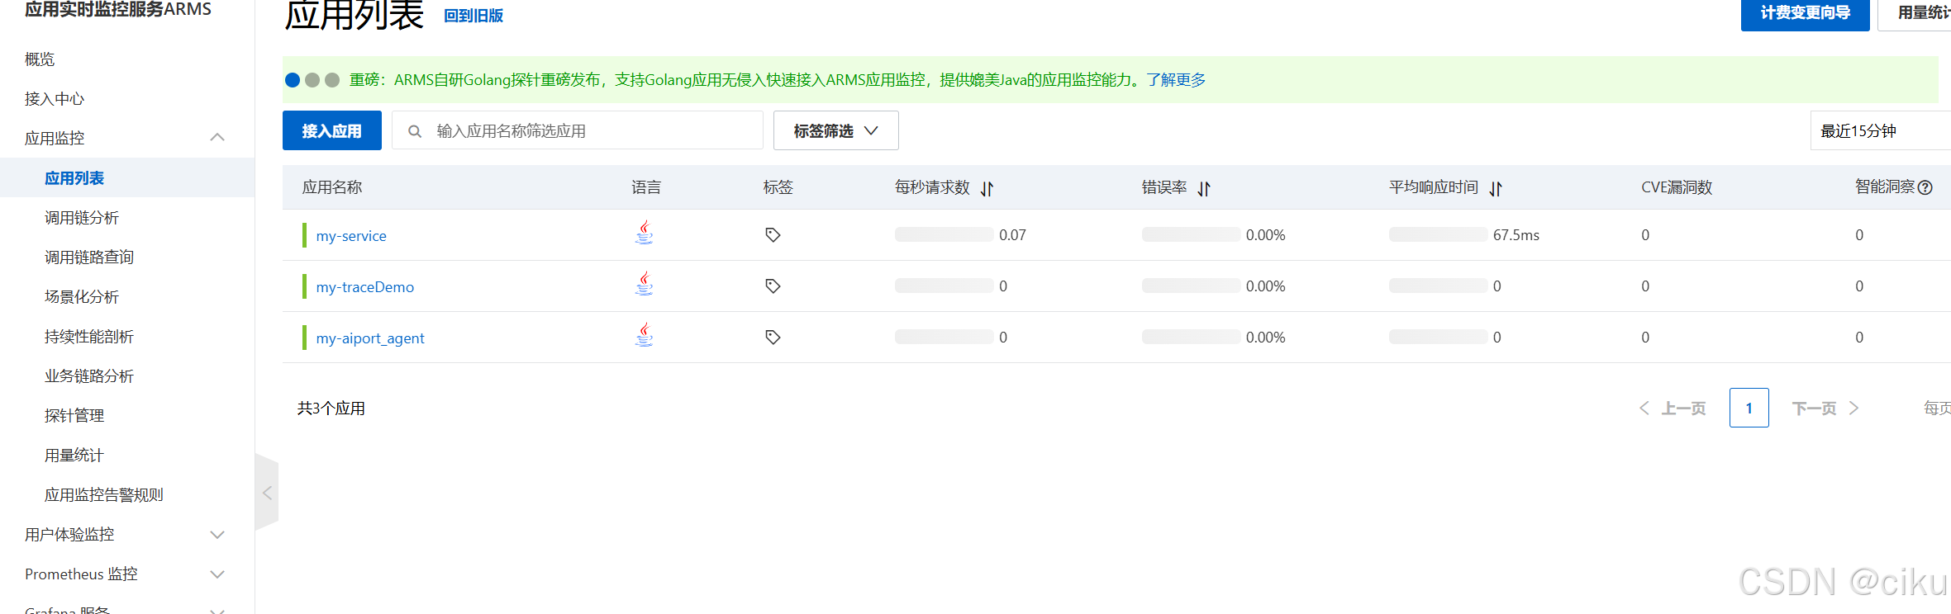Click the 接入应用 button
The image size is (1951, 614).
(332, 130)
